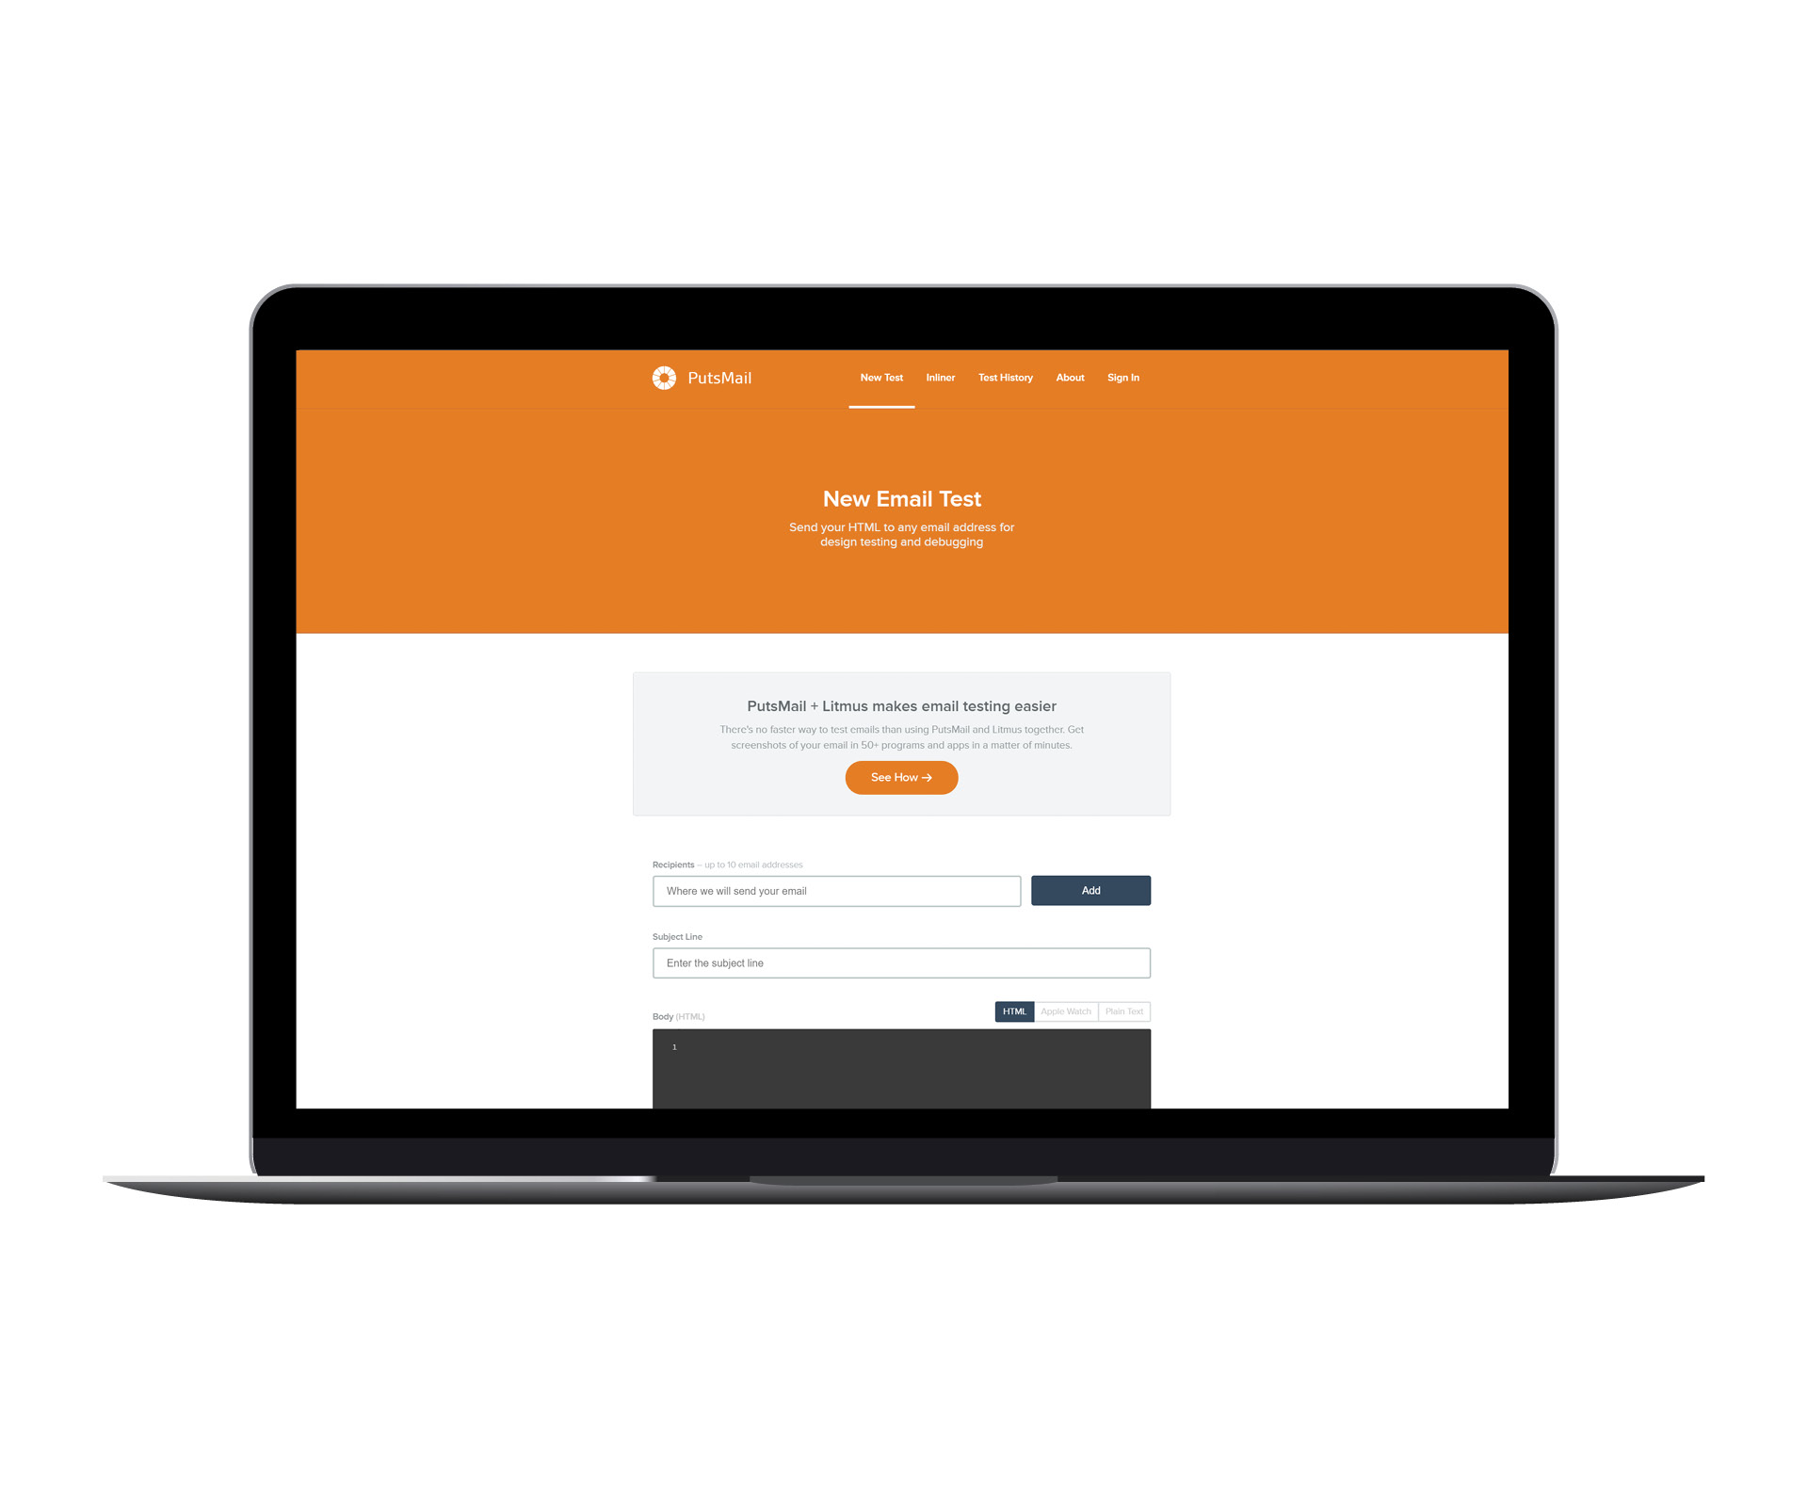This screenshot has width=1808, height=1488.
Task: Click the About navigation icon
Action: point(1071,379)
